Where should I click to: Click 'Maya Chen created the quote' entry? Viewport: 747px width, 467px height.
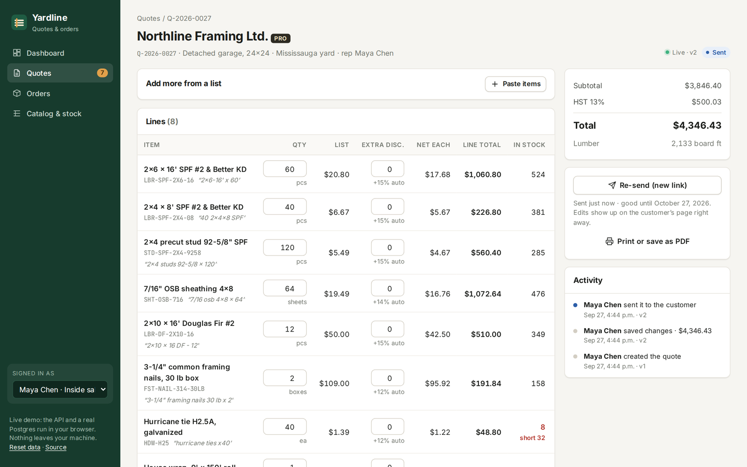(x=632, y=356)
